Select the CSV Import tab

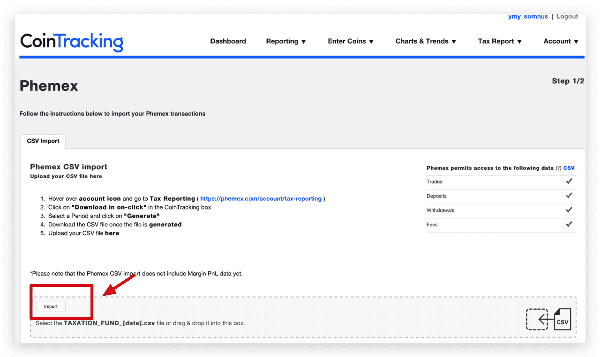click(43, 141)
